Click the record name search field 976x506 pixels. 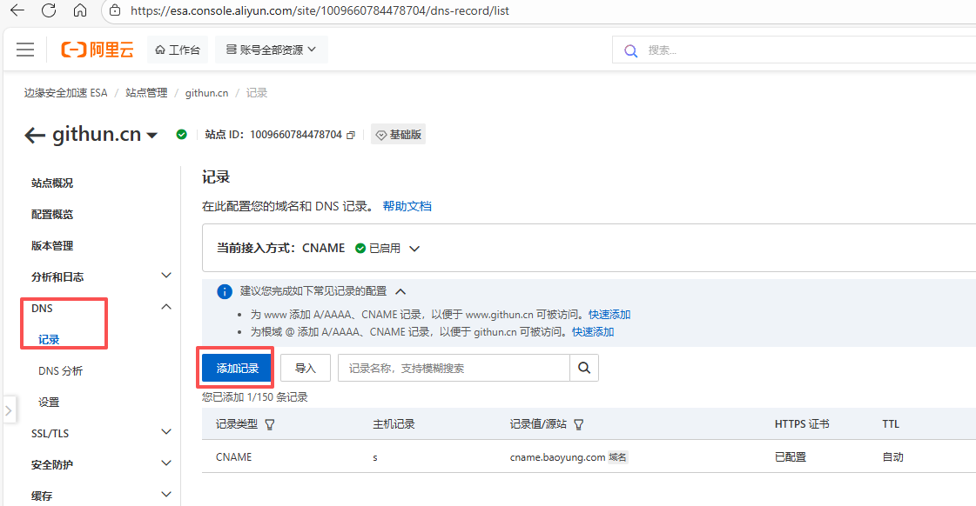tap(453, 368)
